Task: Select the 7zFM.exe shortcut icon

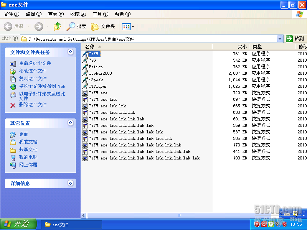Action: (85, 93)
